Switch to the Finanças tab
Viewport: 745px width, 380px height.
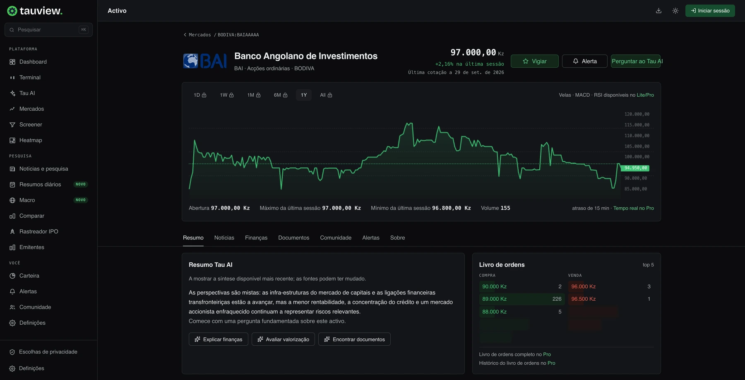tap(256, 238)
